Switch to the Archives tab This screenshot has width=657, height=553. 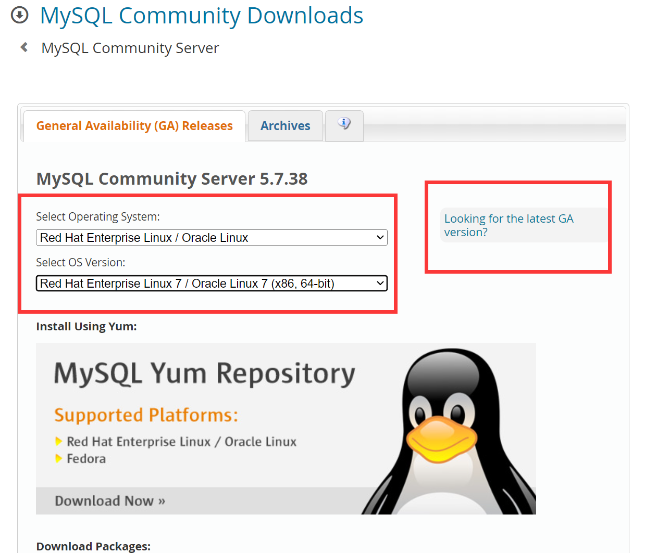coord(285,125)
